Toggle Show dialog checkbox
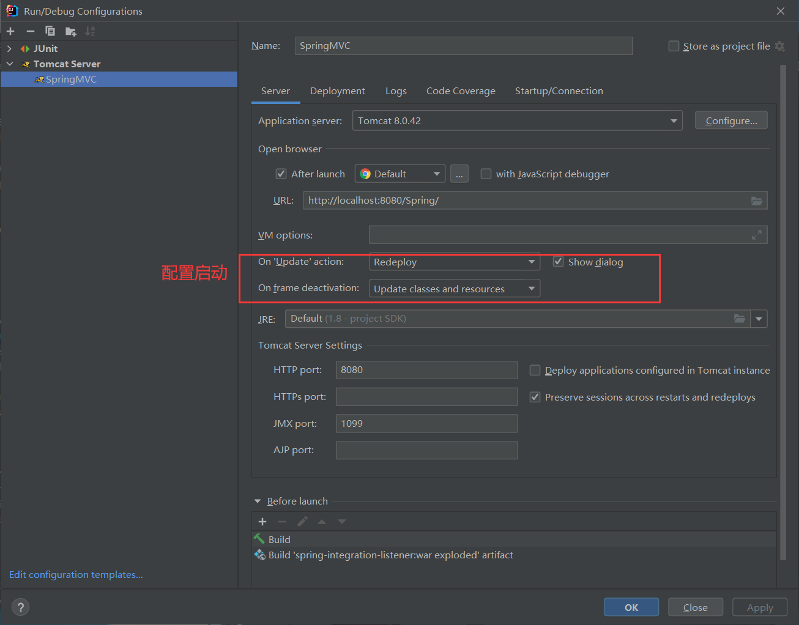The height and width of the screenshot is (625, 799). click(x=558, y=262)
